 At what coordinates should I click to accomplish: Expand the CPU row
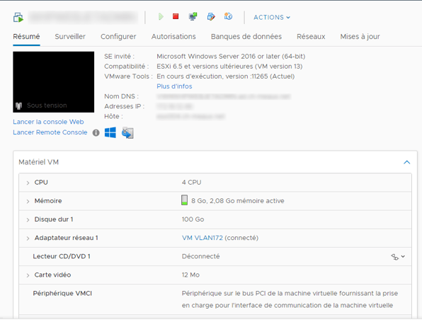(28, 183)
